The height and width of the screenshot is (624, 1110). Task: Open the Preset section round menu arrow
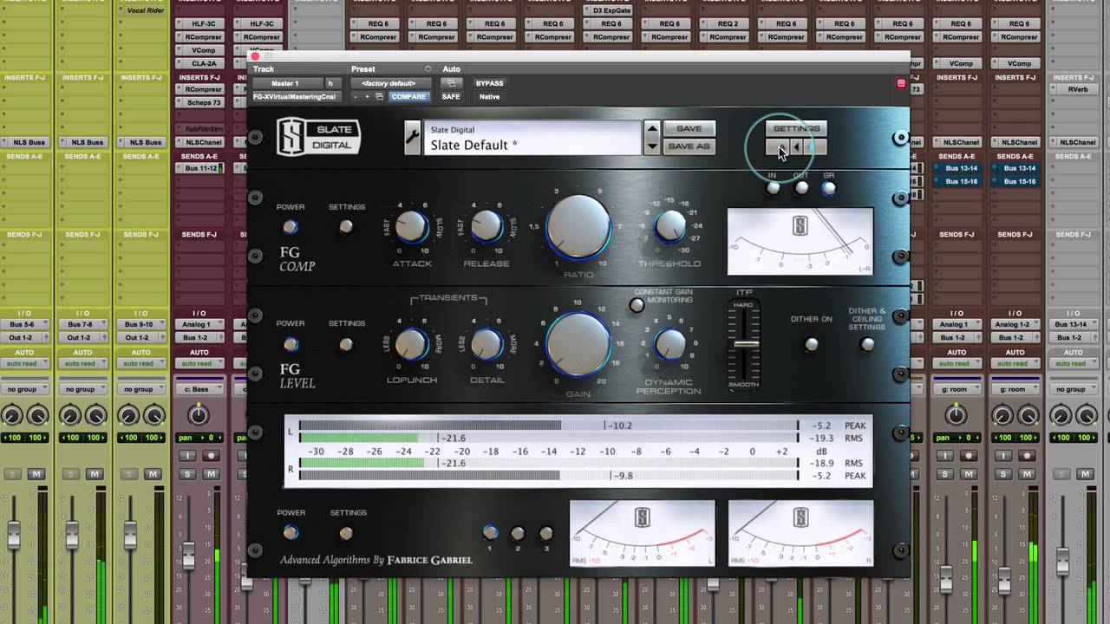tap(428, 69)
